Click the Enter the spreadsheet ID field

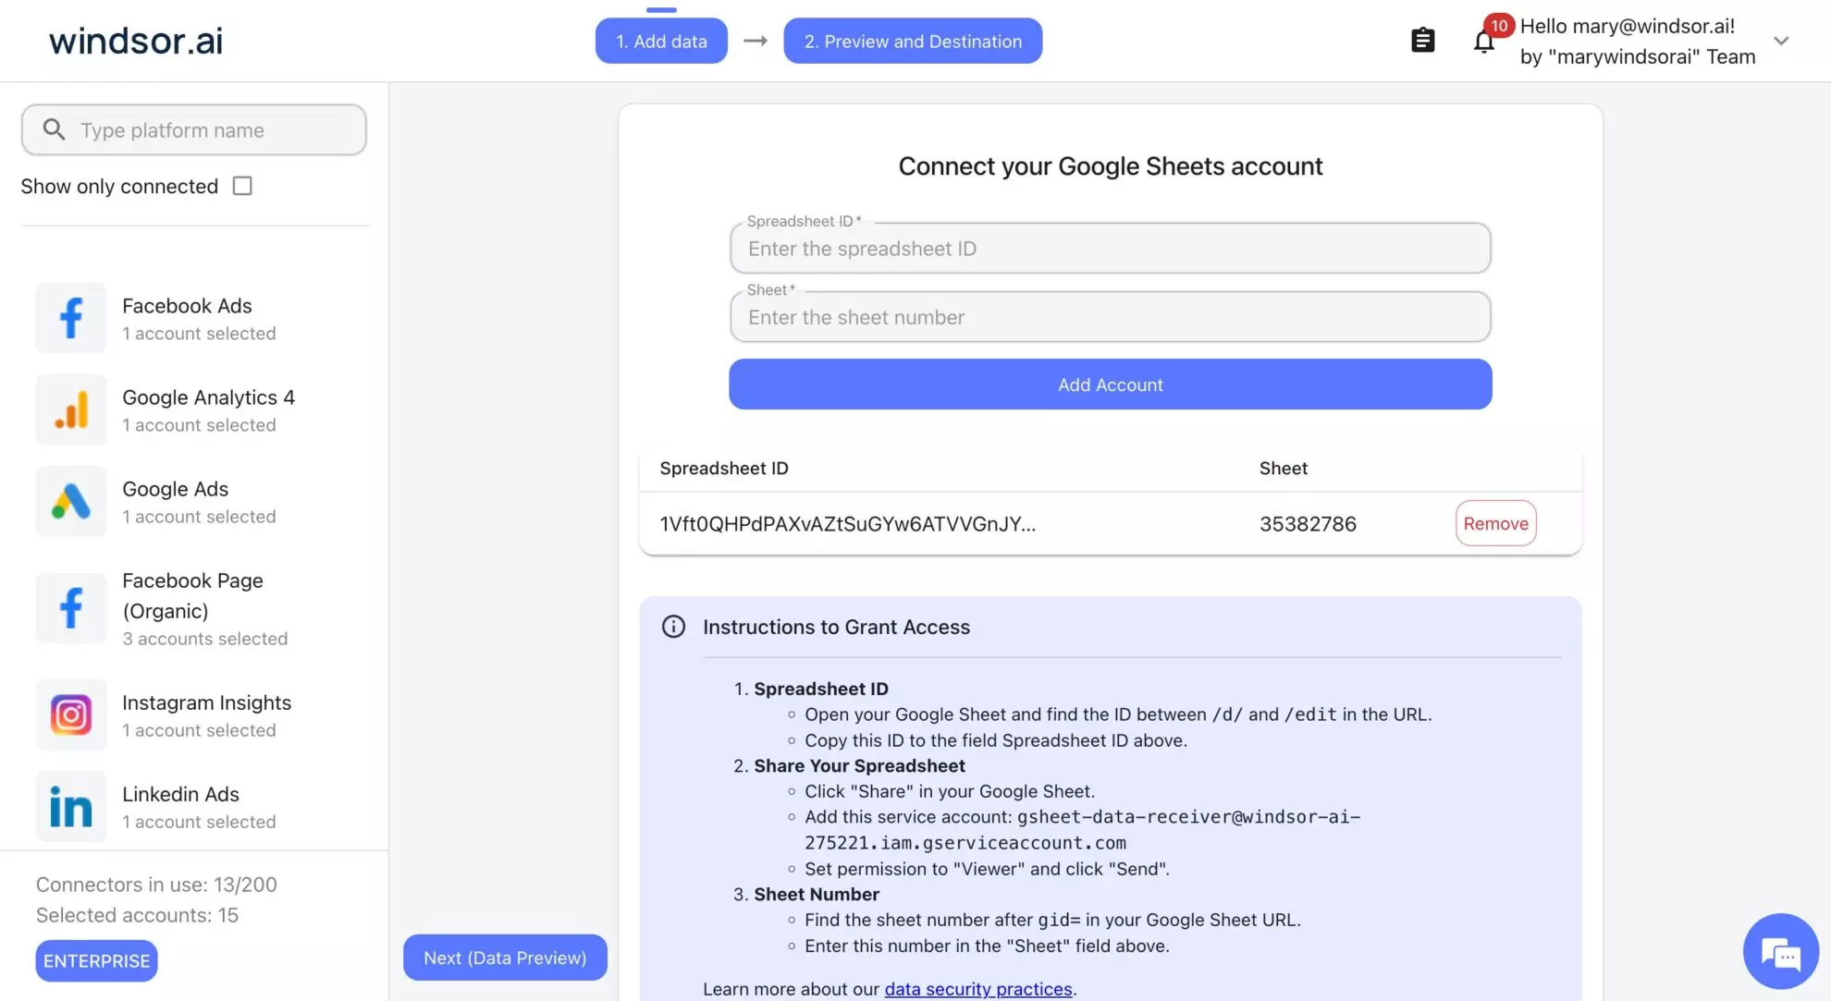[x=1109, y=248]
